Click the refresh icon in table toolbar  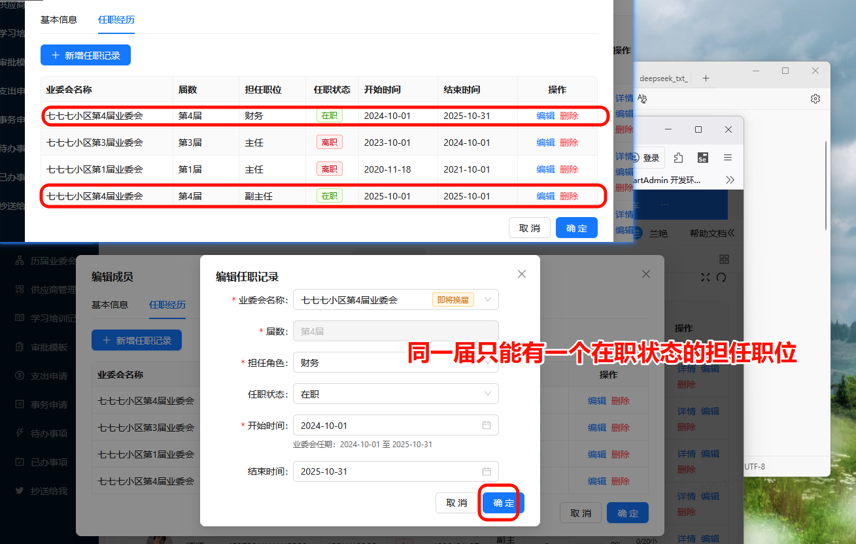(721, 277)
